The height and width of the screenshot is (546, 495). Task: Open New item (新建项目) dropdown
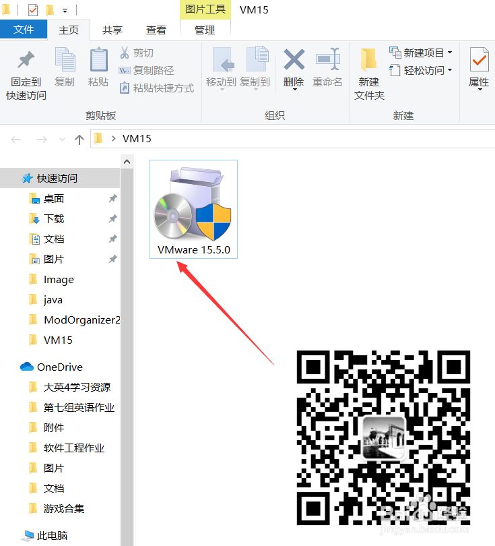(420, 53)
